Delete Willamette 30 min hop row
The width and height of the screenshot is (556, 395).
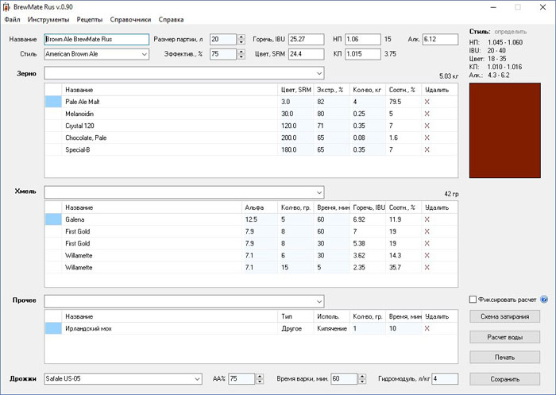(427, 256)
